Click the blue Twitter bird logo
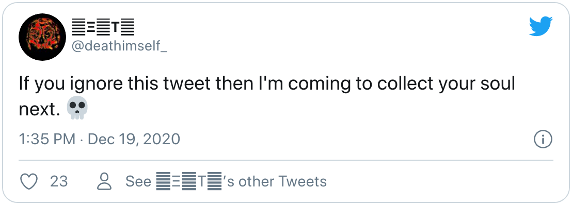572x205 pixels. 541,26
